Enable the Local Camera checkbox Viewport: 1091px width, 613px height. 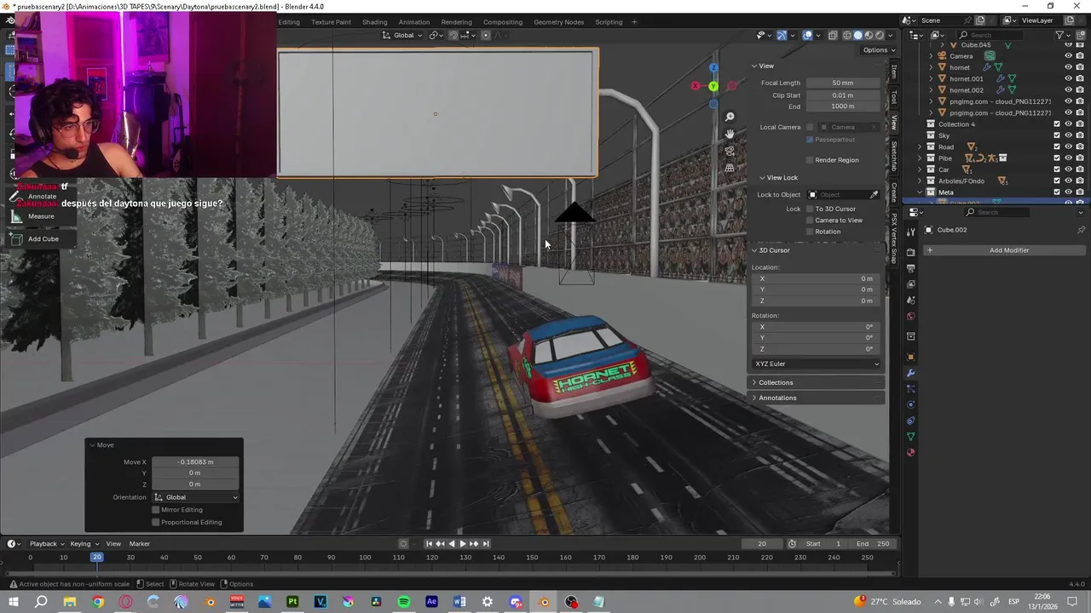pos(810,128)
